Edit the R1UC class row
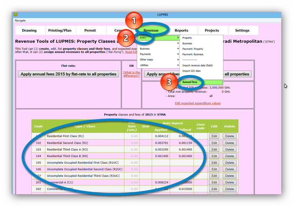The height and width of the screenshot is (206, 293). tap(214, 163)
